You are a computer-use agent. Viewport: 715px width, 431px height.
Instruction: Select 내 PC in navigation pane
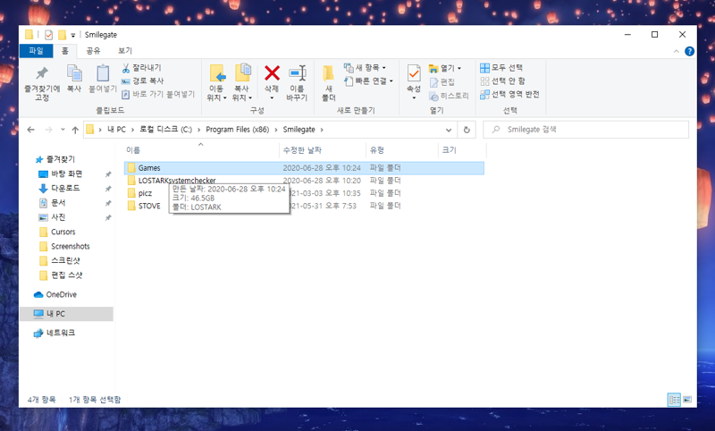(66, 314)
